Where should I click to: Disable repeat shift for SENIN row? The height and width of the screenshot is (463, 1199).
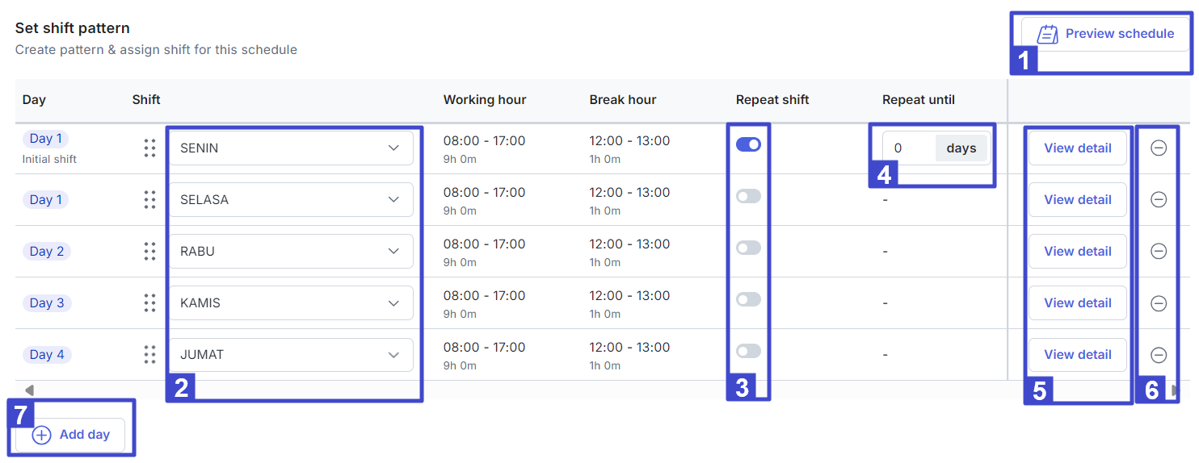point(748,144)
